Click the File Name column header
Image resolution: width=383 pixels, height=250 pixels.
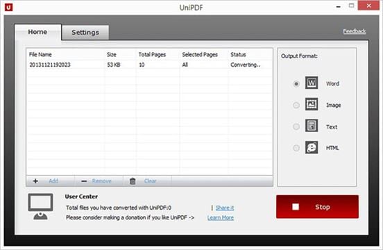pos(40,54)
